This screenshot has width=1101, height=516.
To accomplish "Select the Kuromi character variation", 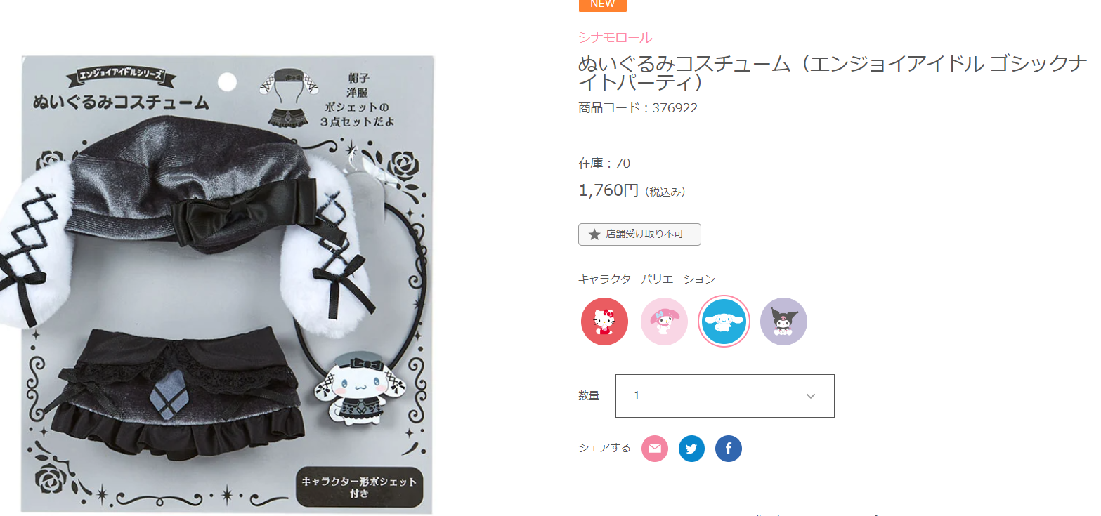I will tap(783, 322).
